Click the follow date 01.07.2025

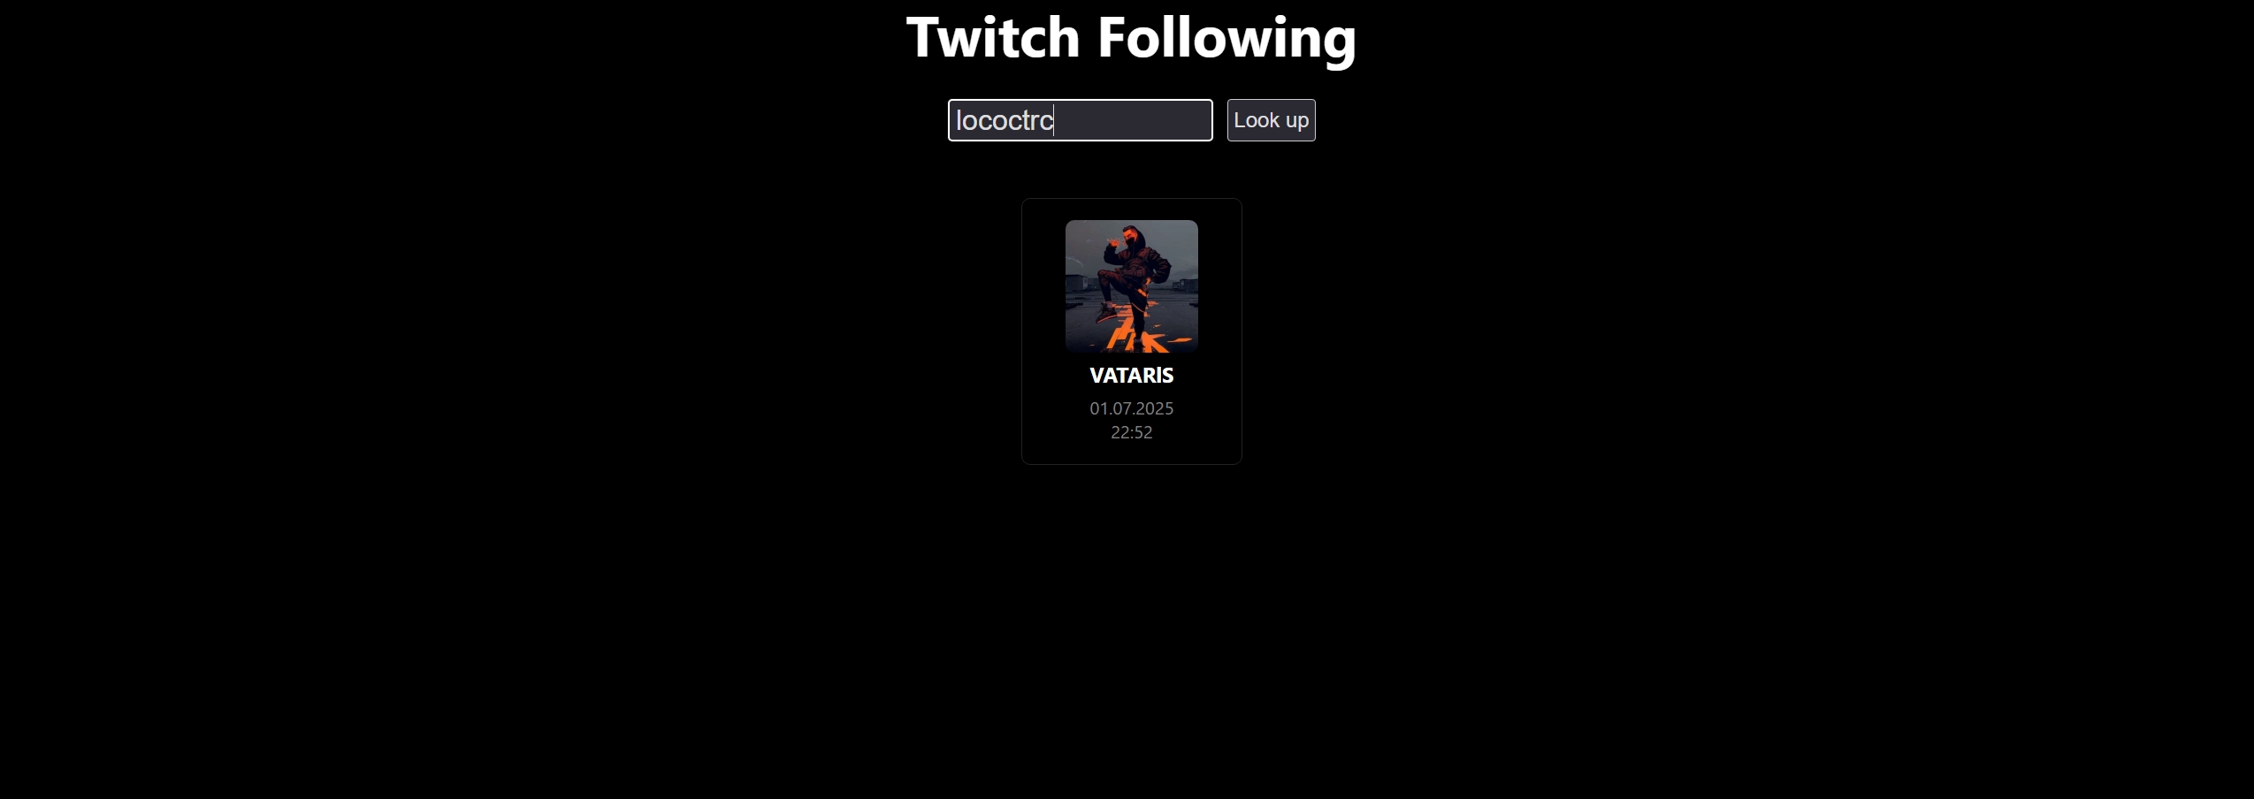click(1131, 408)
